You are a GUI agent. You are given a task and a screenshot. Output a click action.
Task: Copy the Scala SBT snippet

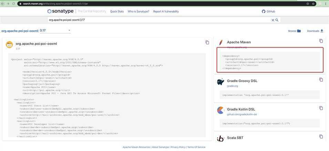tap(321, 137)
